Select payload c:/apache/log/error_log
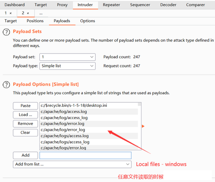215x182 pixels. [89, 130]
